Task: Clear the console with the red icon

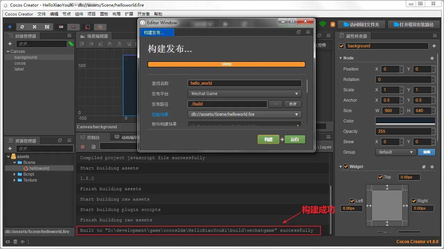Action: pos(83,147)
